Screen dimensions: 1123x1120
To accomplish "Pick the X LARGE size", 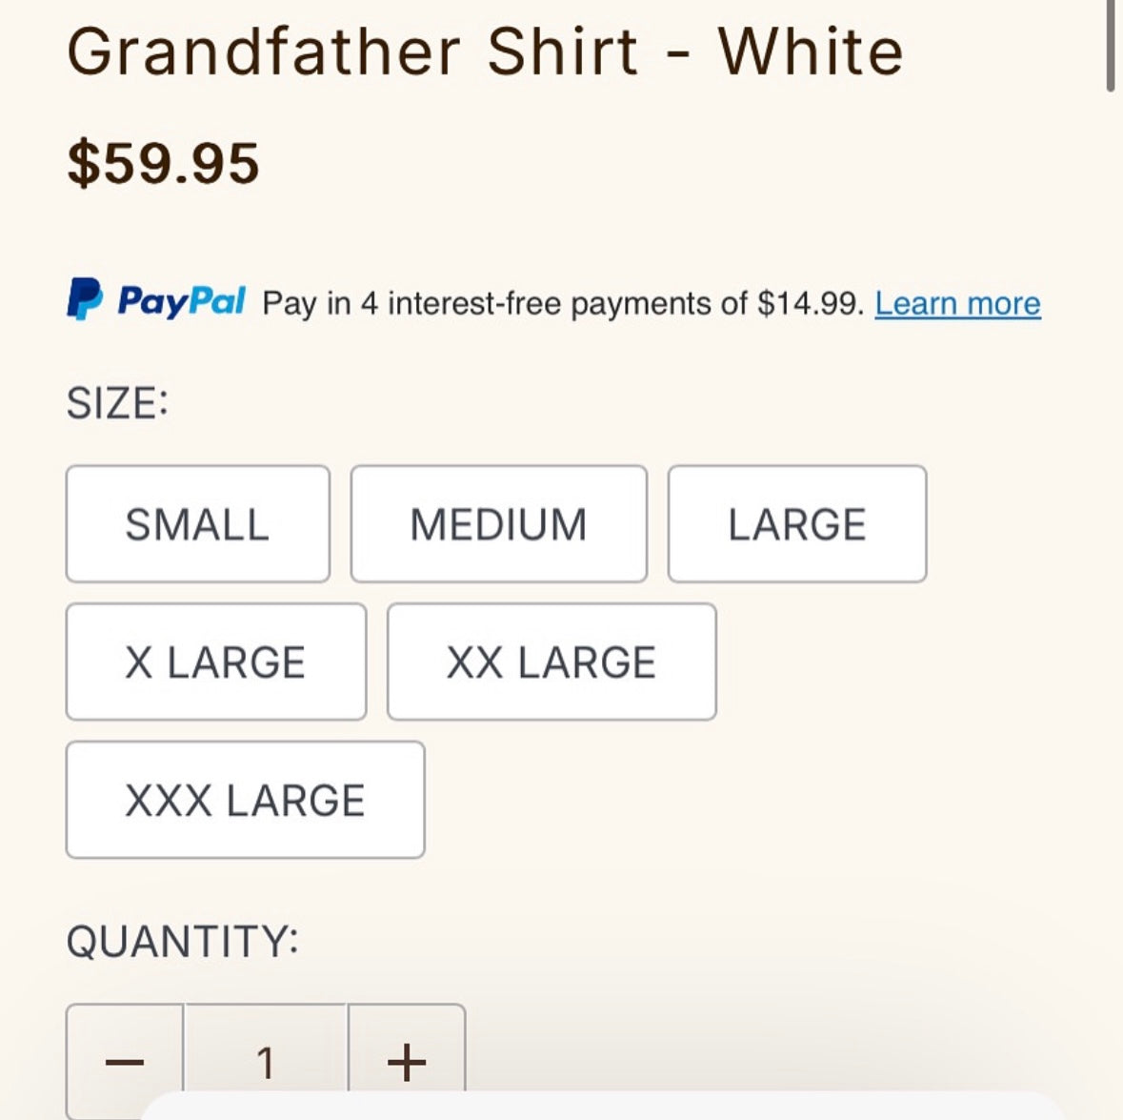I will coord(214,662).
